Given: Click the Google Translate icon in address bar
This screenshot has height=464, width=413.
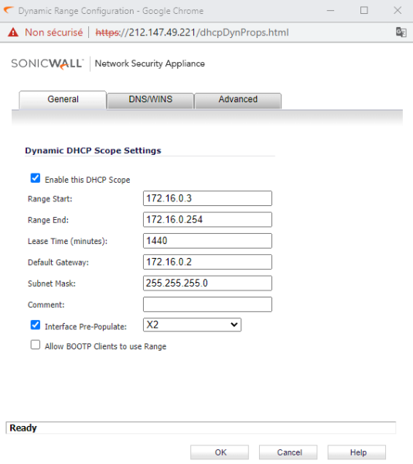Looking at the screenshot, I should 401,32.
